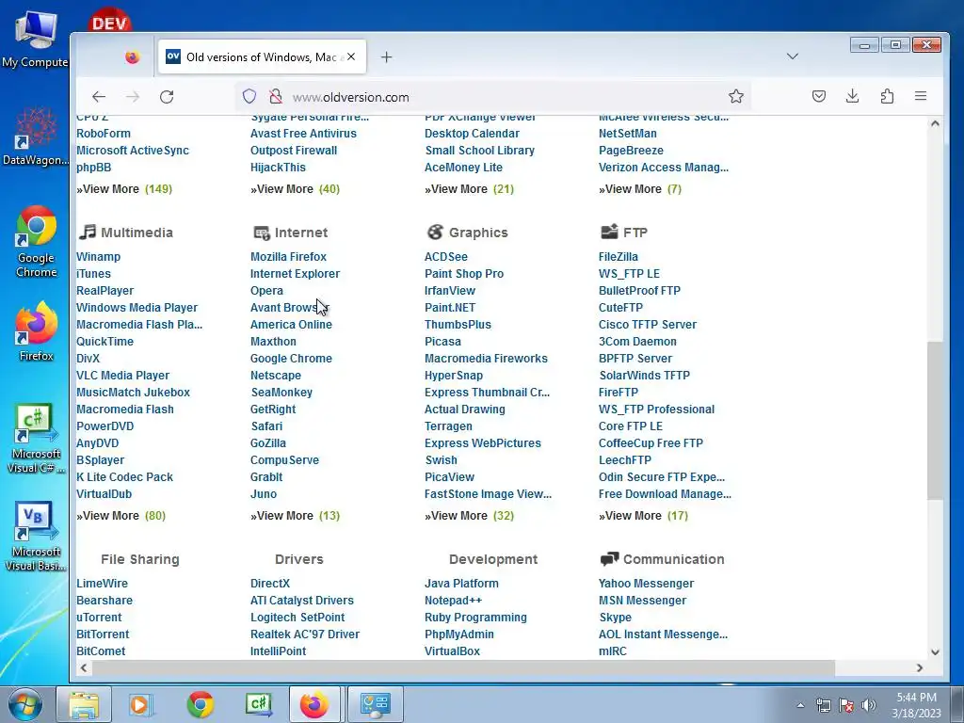
Task: Click the insecure connection padlock icon
Action: [x=276, y=97]
